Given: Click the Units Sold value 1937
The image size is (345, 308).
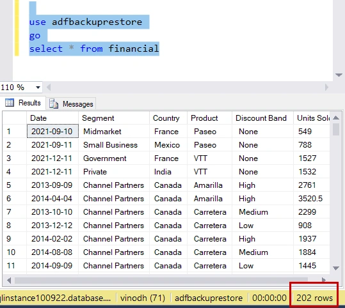Looking at the screenshot, I should point(312,238).
